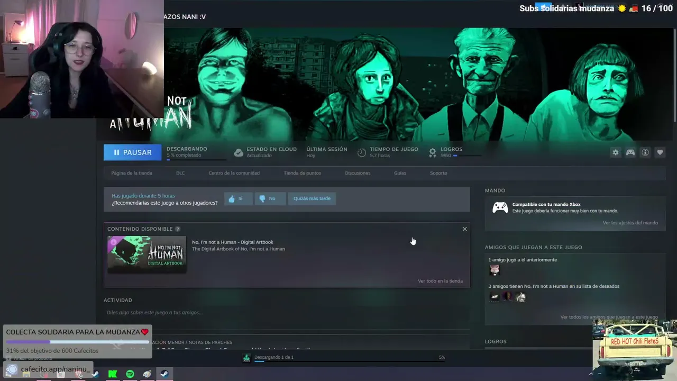
Task: Recommend the game with the Sí button
Action: click(x=238, y=198)
